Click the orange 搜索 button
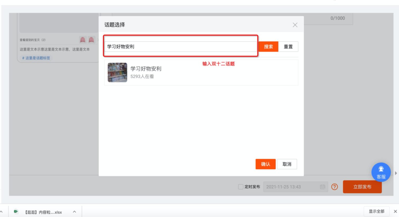 268,47
